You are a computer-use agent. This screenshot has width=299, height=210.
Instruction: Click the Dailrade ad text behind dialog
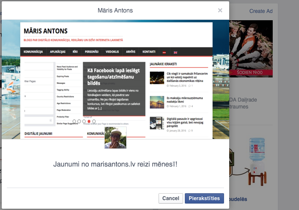tap(243, 103)
